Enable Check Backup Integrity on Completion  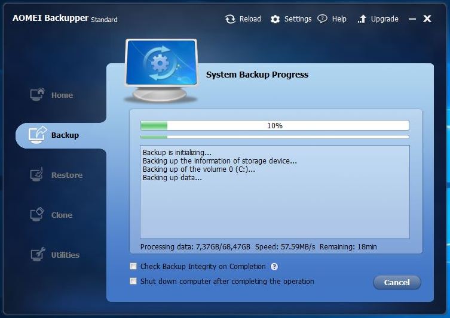point(133,267)
